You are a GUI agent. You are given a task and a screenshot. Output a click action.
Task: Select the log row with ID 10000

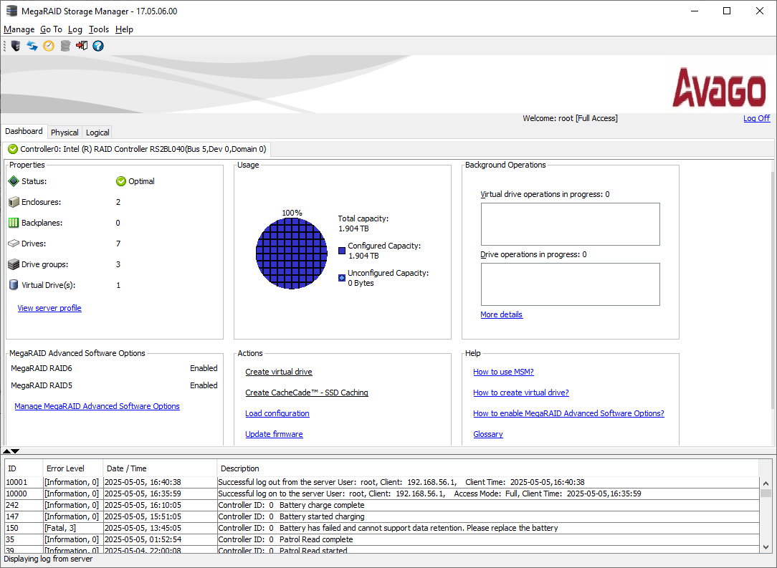pyautogui.click(x=382, y=494)
